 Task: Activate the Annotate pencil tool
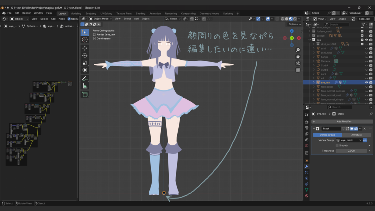[85, 78]
